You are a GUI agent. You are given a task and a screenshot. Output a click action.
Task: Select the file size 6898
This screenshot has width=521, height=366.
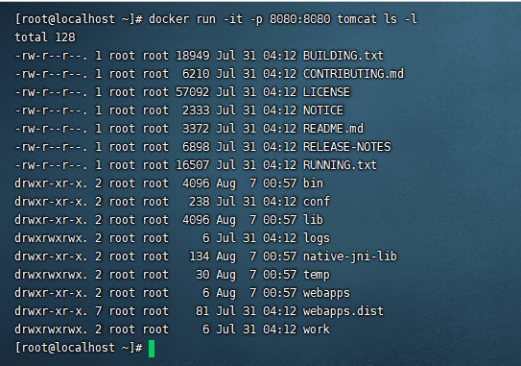click(x=196, y=147)
